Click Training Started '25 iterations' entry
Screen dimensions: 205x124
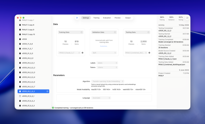174,46
